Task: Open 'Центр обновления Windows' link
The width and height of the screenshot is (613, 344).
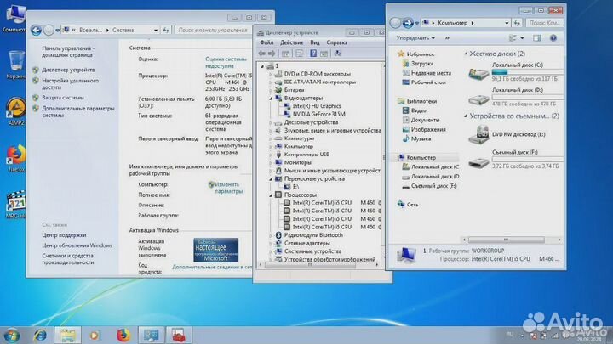Action: 77,245
